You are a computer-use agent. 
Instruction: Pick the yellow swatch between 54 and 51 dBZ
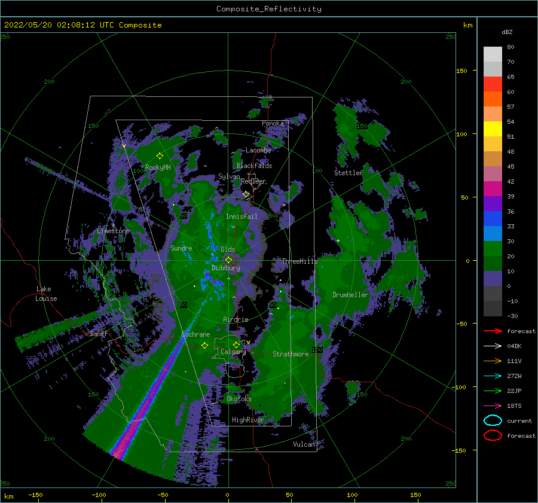pyautogui.click(x=493, y=129)
